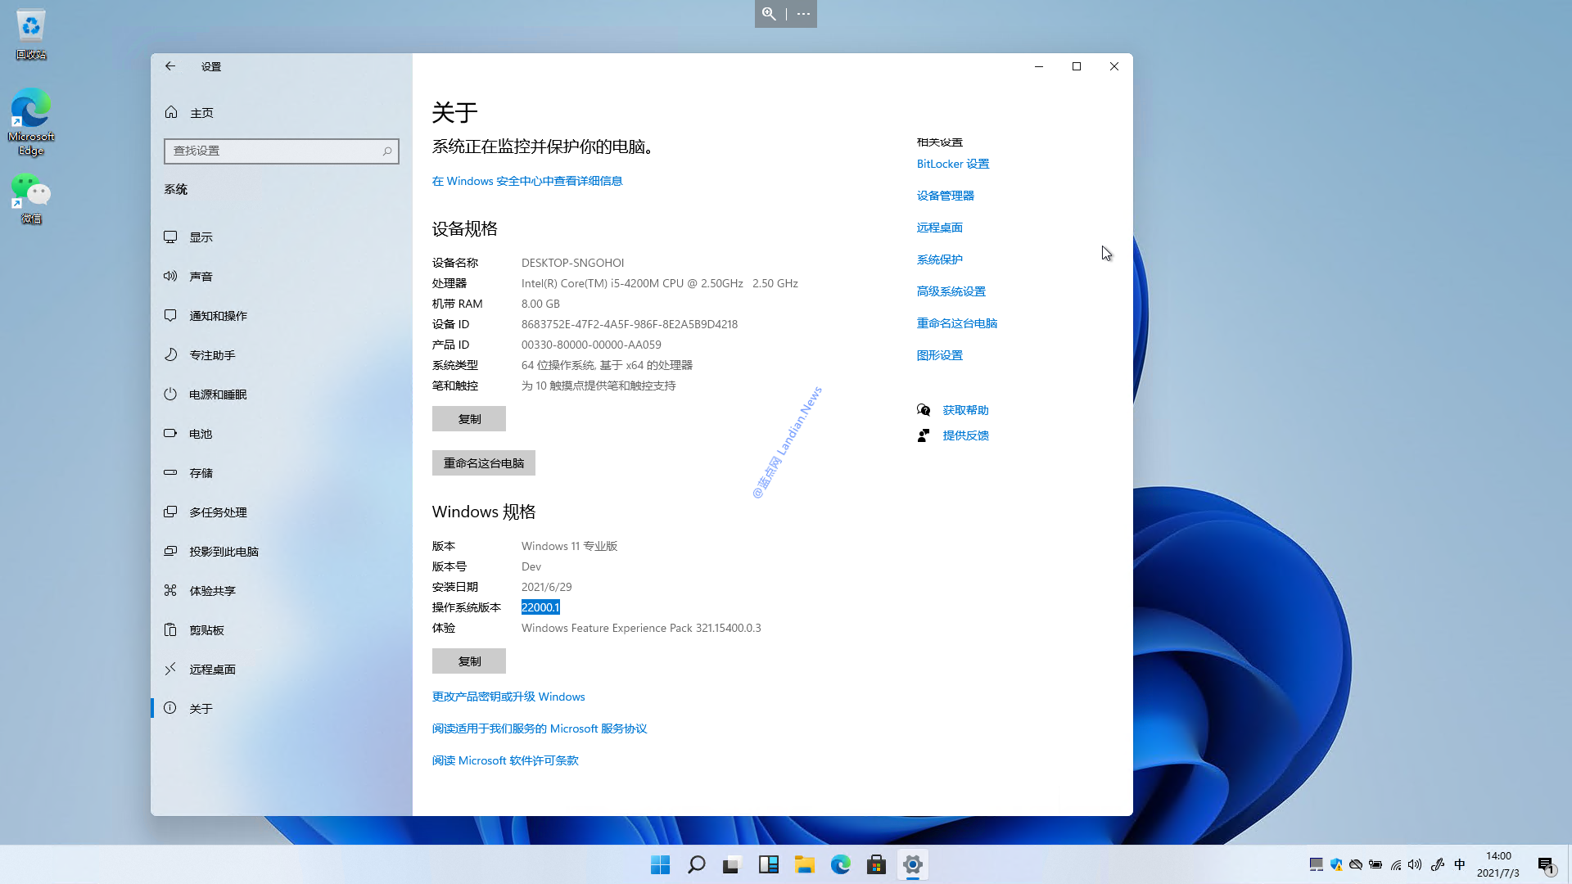Click the magnifier search icon in search box
Image resolution: width=1572 pixels, height=884 pixels.
point(387,151)
